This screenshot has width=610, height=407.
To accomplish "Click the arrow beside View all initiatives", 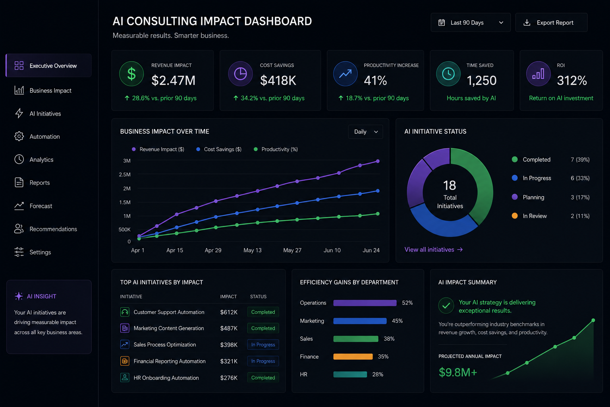I will 460,250.
